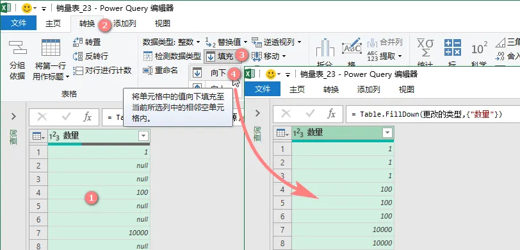The width and height of the screenshot is (520, 250).
Task: Click Use First Row as Headers table icon
Action: 51,47
